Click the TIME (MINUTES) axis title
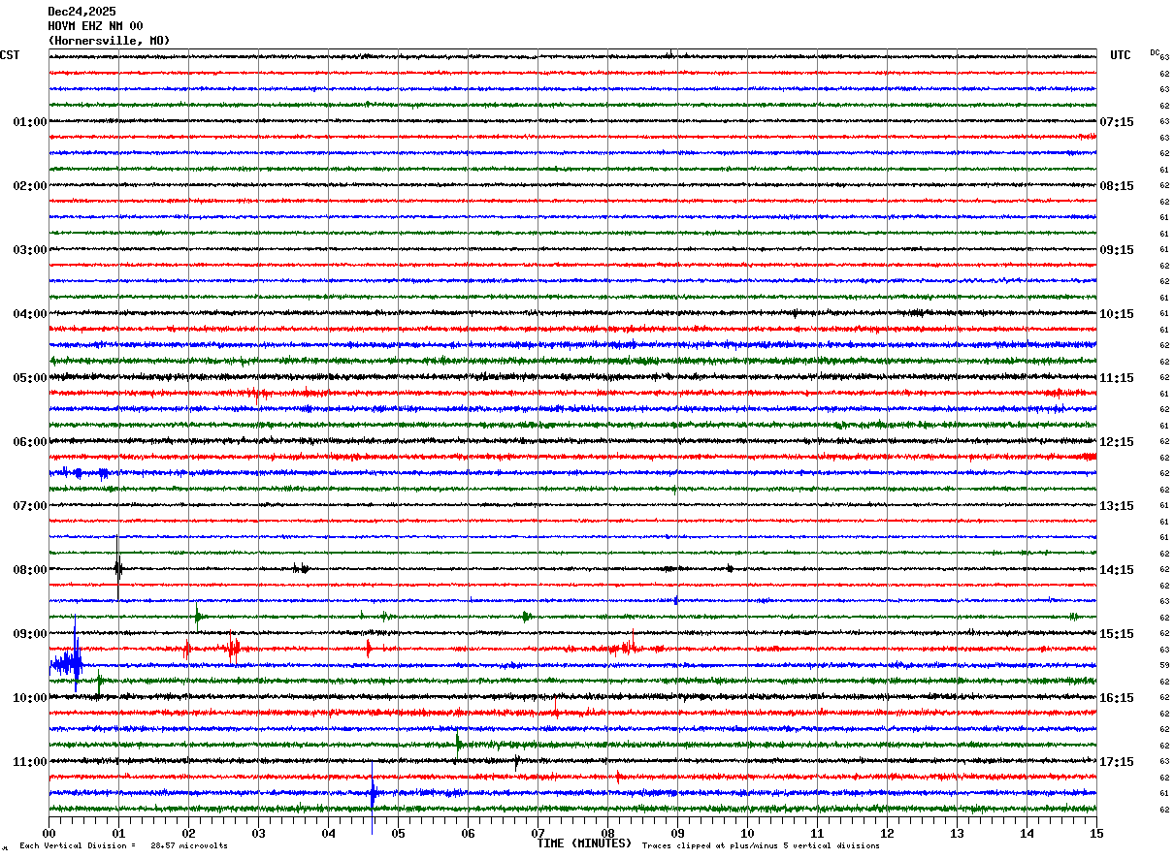This screenshot has height=859, width=1174. [x=584, y=843]
